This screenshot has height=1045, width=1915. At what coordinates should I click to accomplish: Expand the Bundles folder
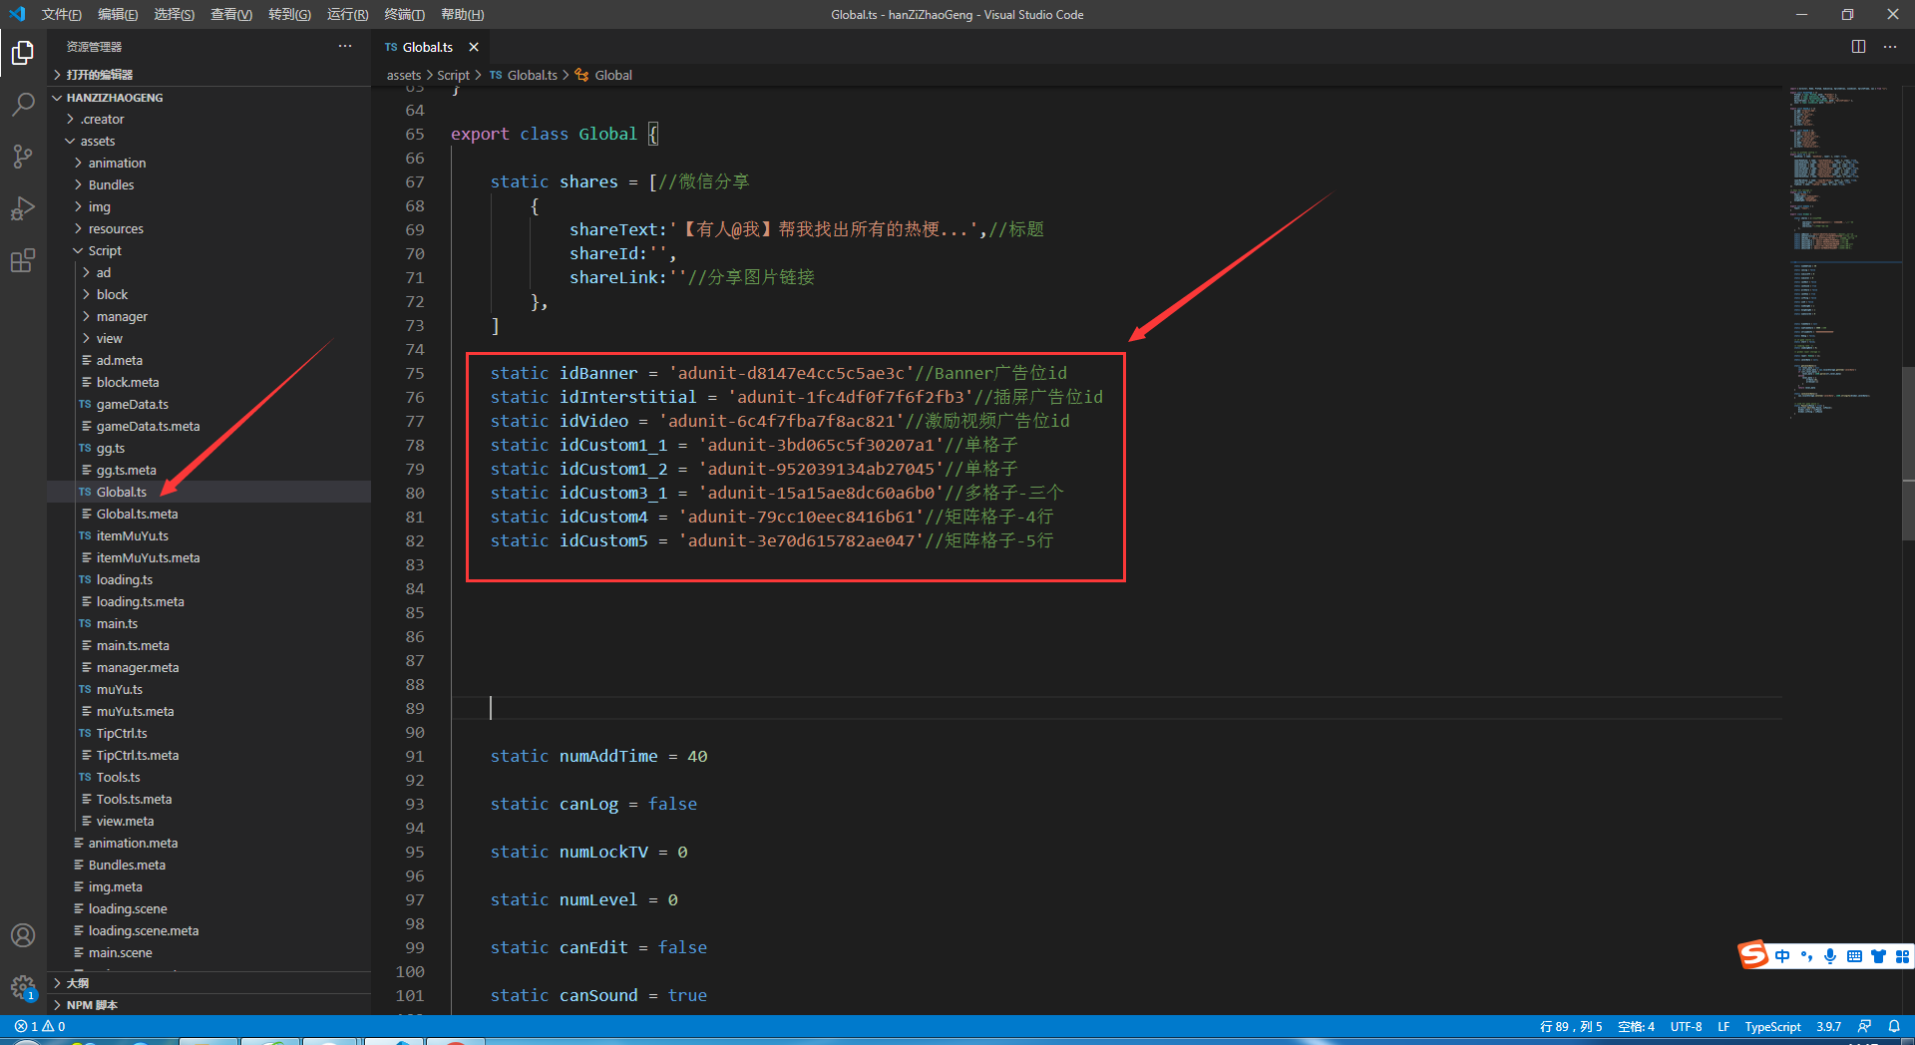click(209, 184)
